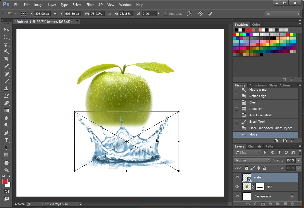Image resolution: width=304 pixels, height=208 pixels.
Task: Select the Magic Wand tool
Action: tap(6, 51)
